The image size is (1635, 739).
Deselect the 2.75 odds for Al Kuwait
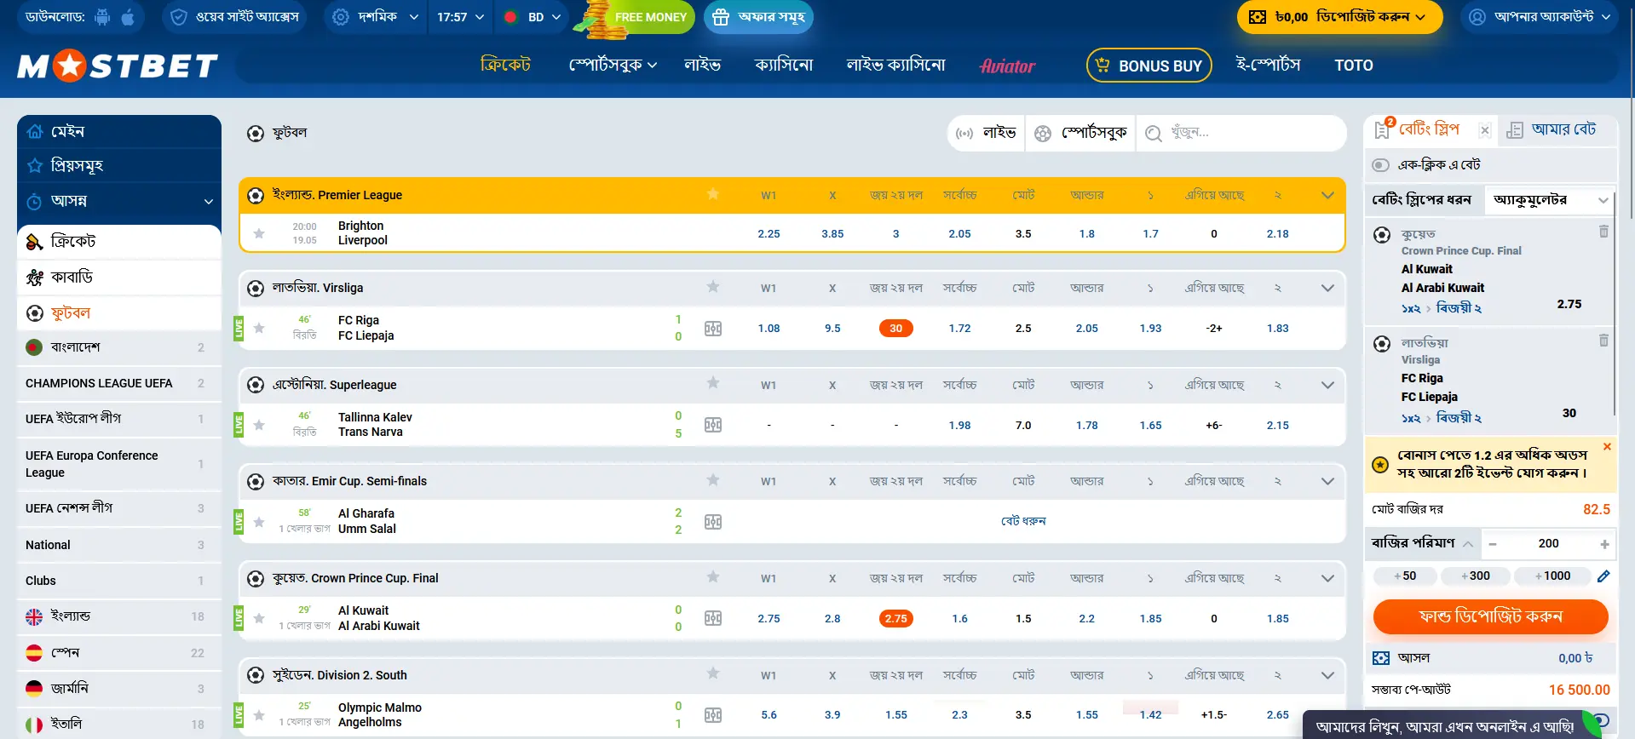(x=895, y=619)
